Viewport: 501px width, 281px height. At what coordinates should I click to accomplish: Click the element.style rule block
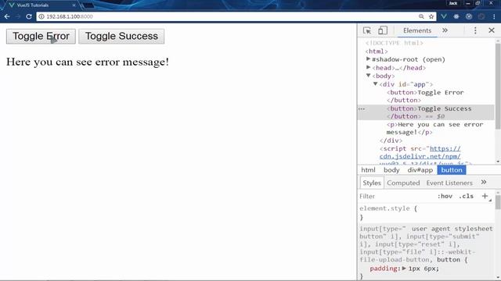pyautogui.click(x=425, y=213)
